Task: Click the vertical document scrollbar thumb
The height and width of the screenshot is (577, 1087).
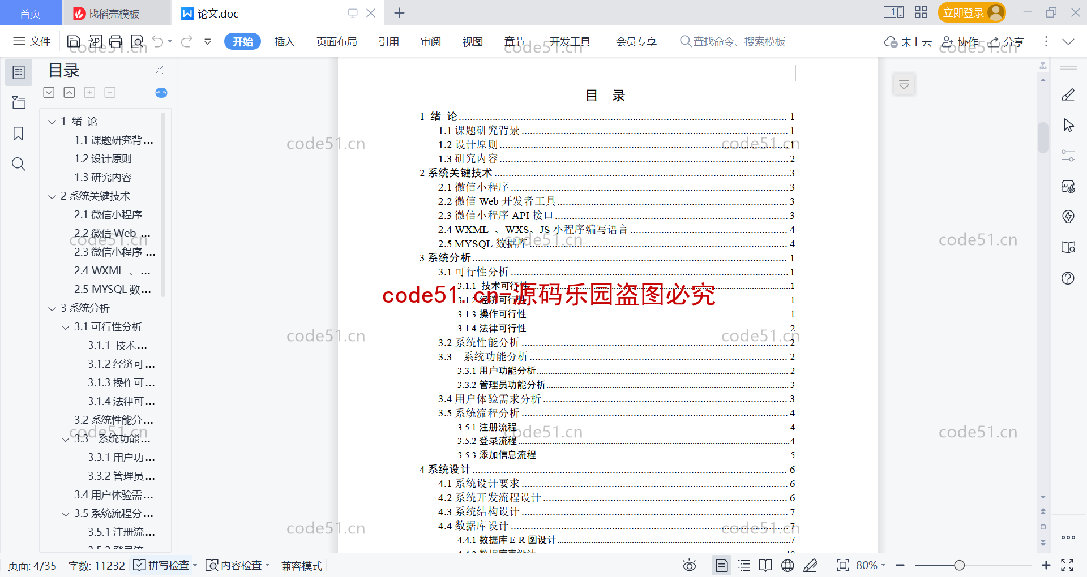Action: pos(1043,137)
